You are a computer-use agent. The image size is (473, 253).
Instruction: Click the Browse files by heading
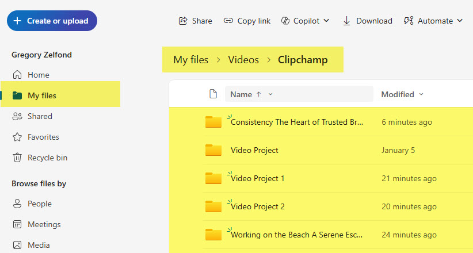39,183
